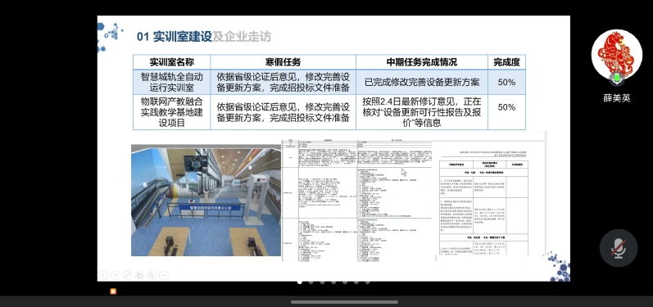Tap the orange star icon below the slide
This screenshot has width=653, height=307.
click(113, 291)
